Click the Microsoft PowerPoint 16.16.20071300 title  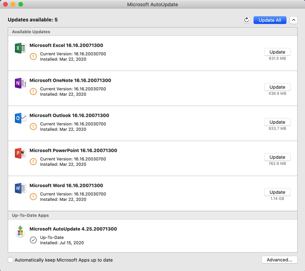tap(73, 150)
